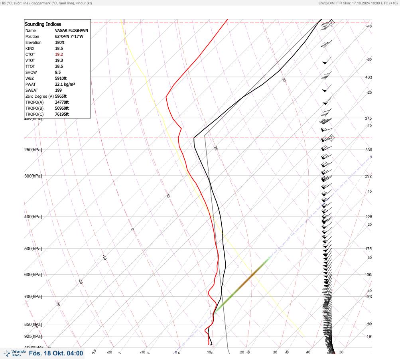The width and height of the screenshot is (400, 359).
Task: Click the TROPO(B) value '50960ft'
Action: tap(62, 108)
